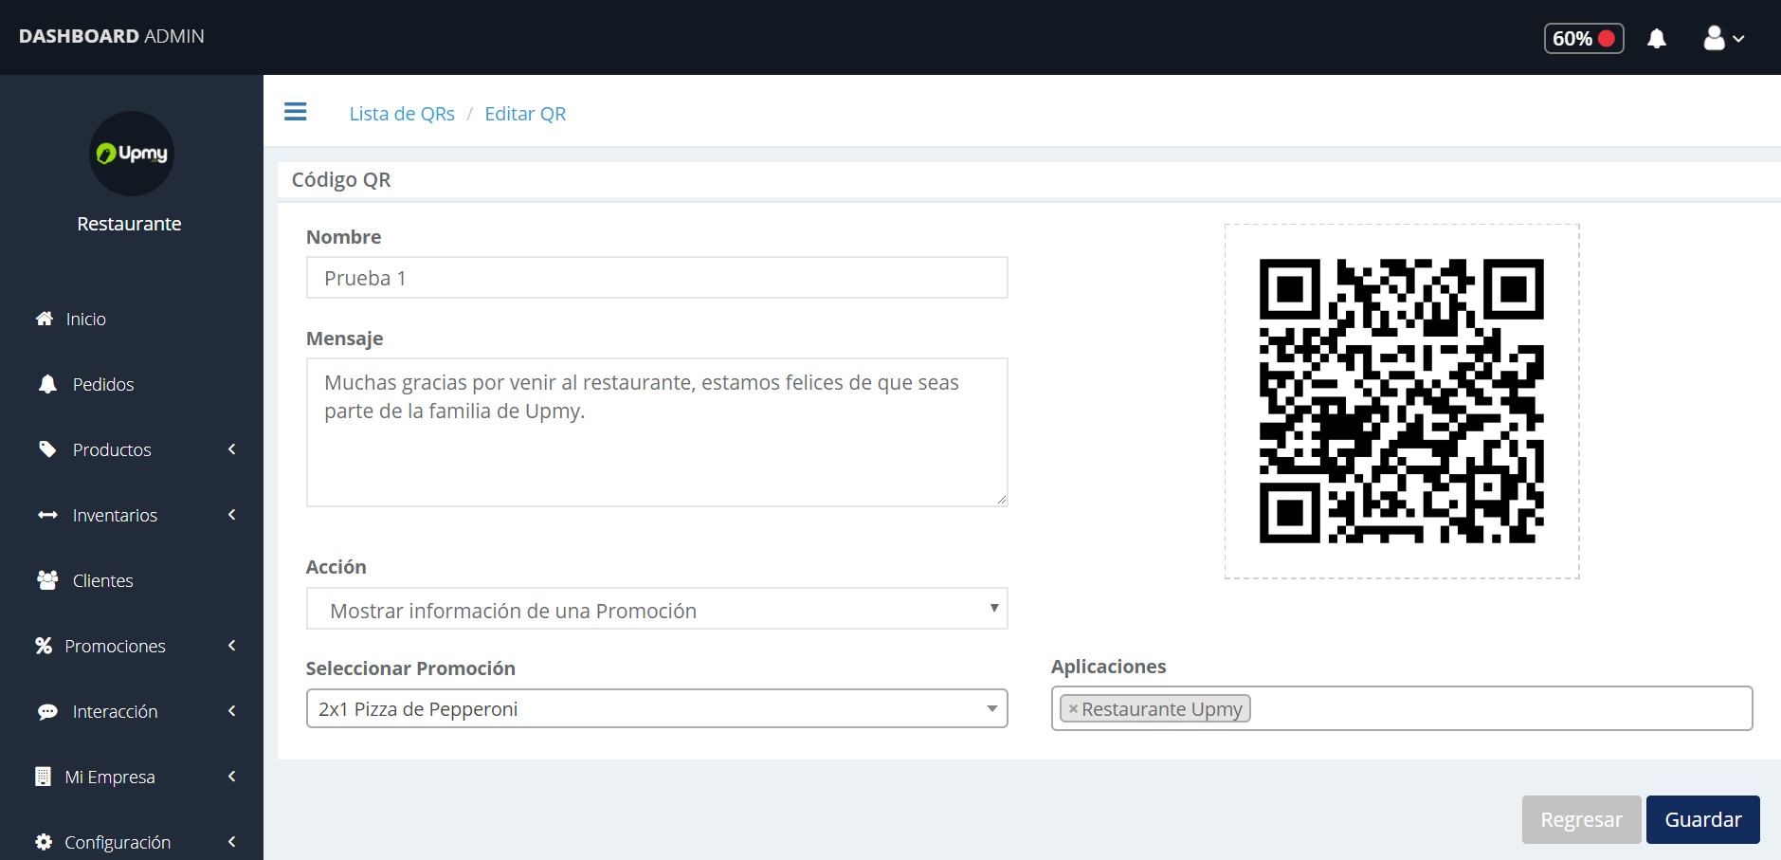Open the dropdown caret beside user icon
This screenshot has height=860, width=1781.
(1738, 39)
